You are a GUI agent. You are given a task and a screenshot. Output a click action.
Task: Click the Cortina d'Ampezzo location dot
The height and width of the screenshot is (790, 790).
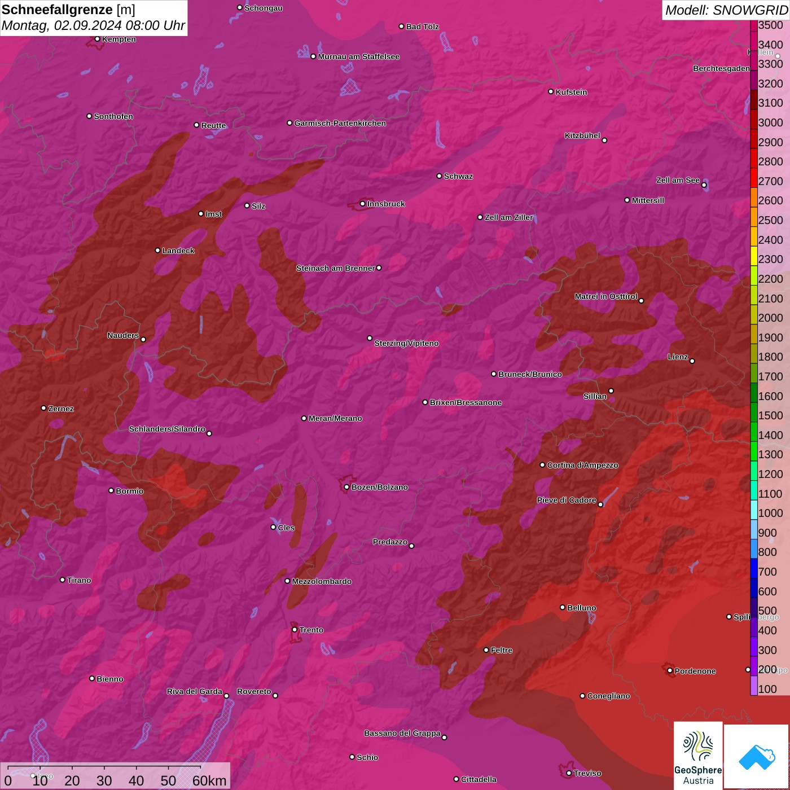coord(543,465)
